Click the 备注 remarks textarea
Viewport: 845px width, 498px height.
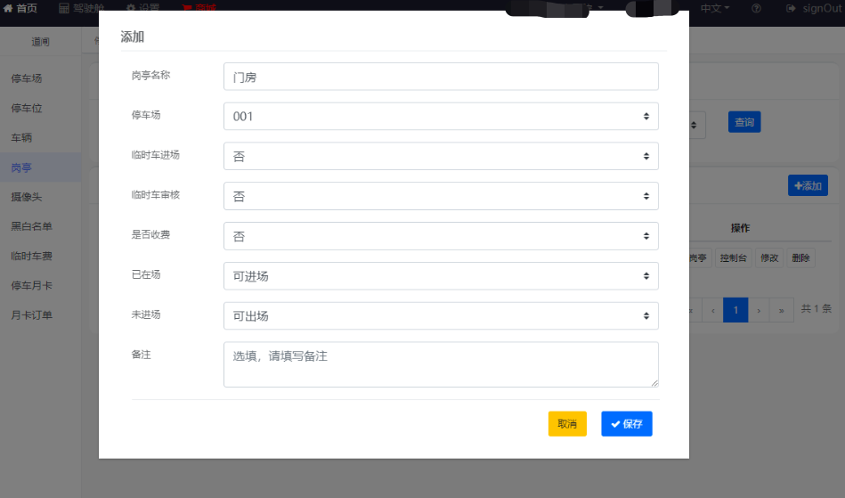(441, 364)
